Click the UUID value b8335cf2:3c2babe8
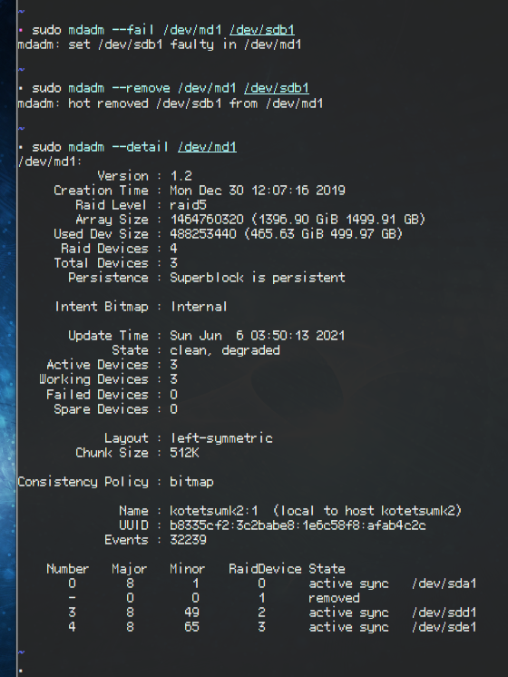Screen dimensions: 508x677 tap(298, 525)
